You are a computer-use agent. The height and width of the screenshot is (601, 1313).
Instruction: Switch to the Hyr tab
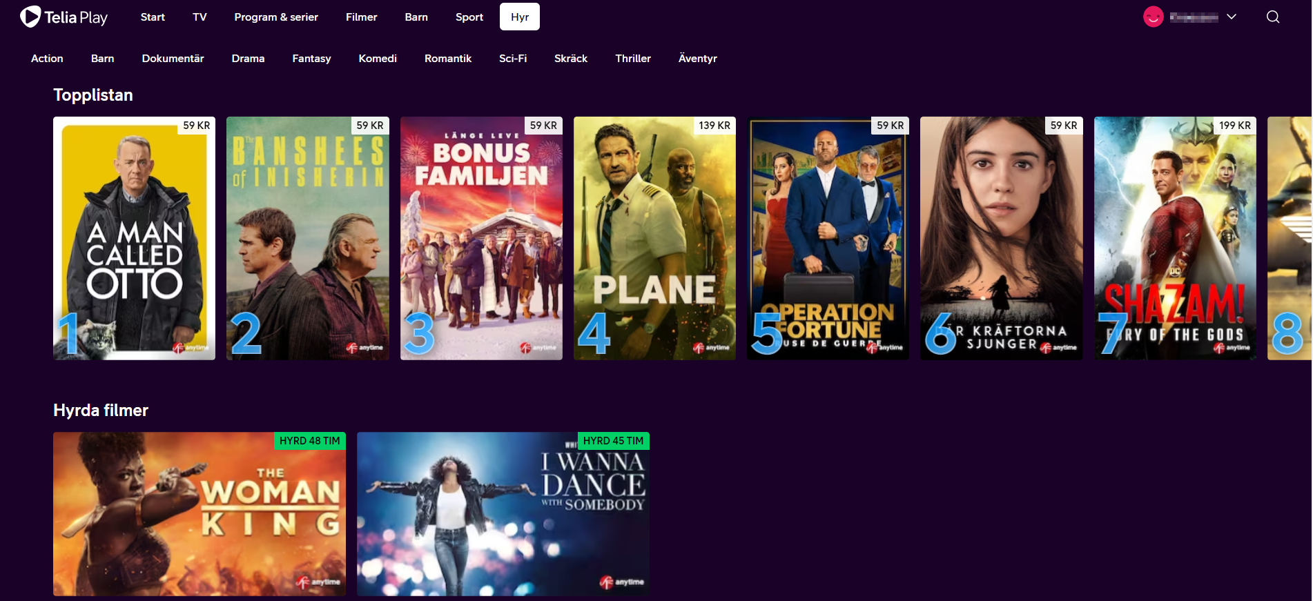coord(519,17)
